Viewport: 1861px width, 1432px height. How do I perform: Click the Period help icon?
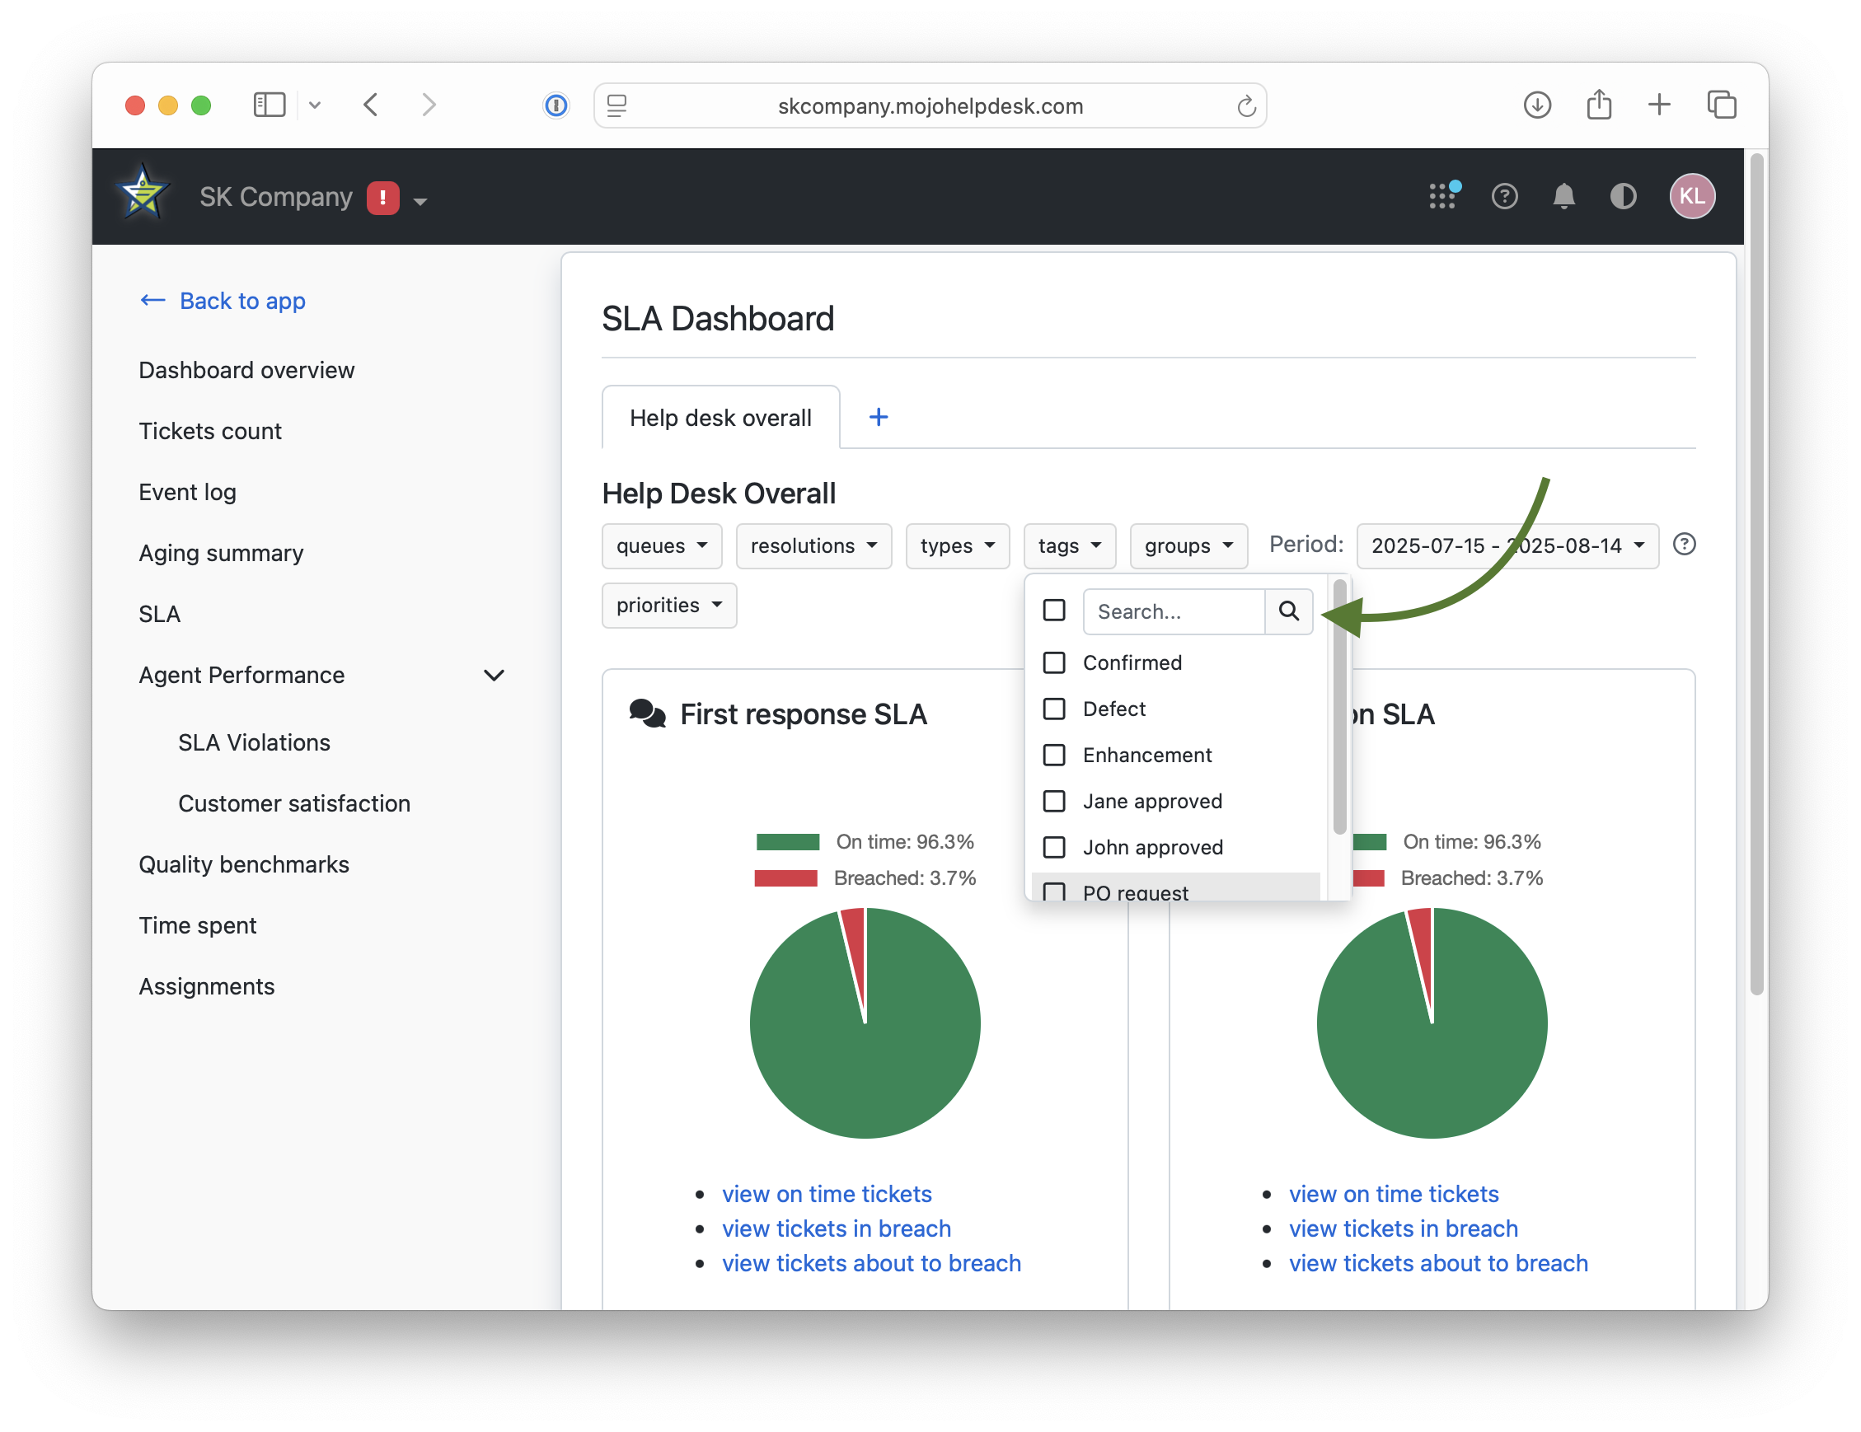point(1684,545)
